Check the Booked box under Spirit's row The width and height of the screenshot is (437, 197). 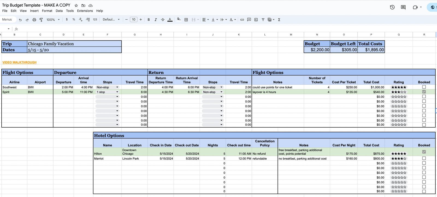pyautogui.click(x=424, y=96)
